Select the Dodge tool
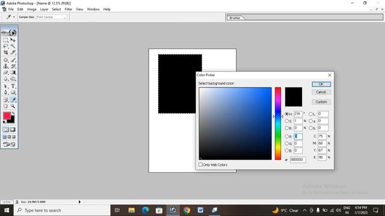Screen dimensions: 385x216 pyautogui.click(x=13, y=79)
